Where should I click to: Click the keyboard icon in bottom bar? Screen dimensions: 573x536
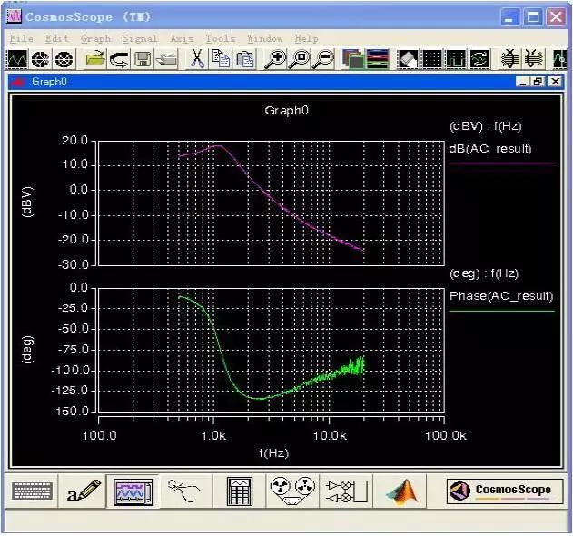click(x=32, y=491)
